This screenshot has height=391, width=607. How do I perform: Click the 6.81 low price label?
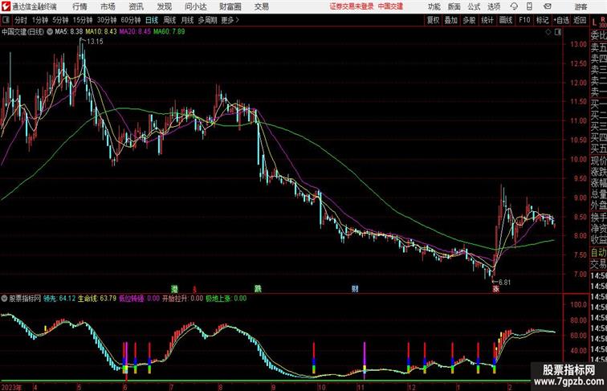(x=504, y=283)
